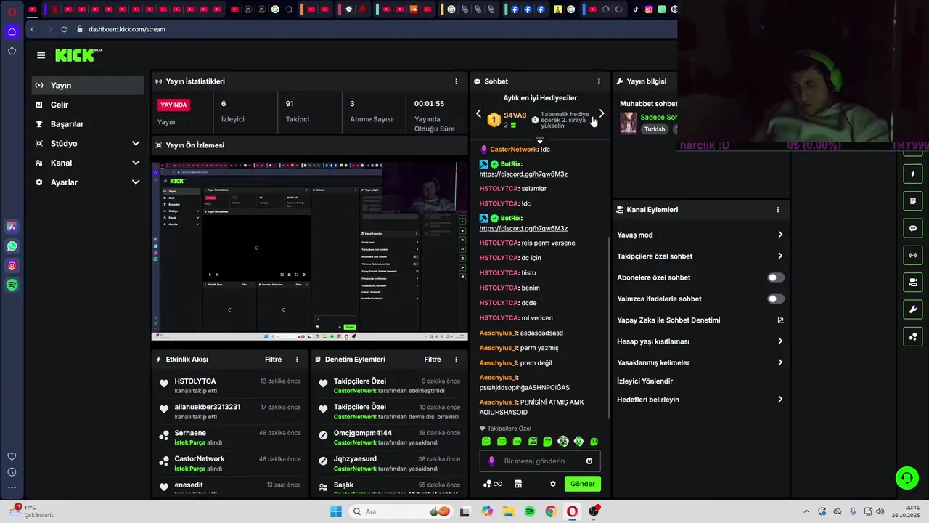Click the chat bubble icon in right sidebar

click(913, 228)
